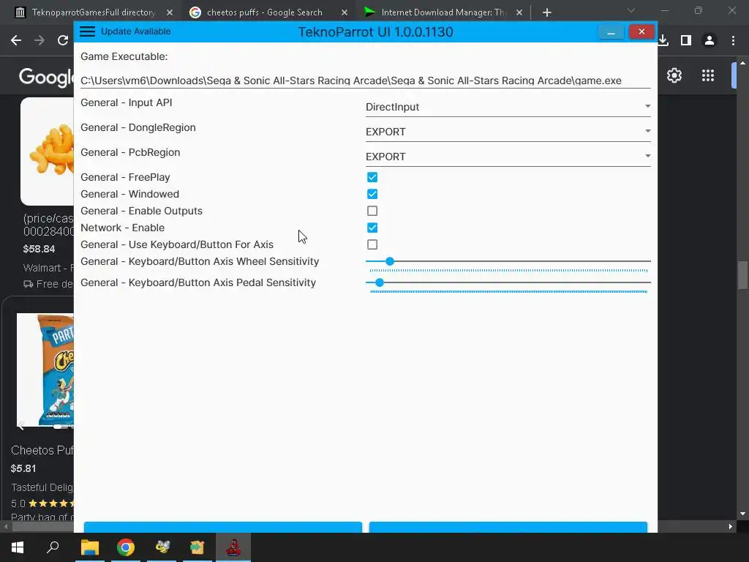The height and width of the screenshot is (562, 749).
Task: Open the DongleRegion EXPORT dropdown
Action: point(508,132)
